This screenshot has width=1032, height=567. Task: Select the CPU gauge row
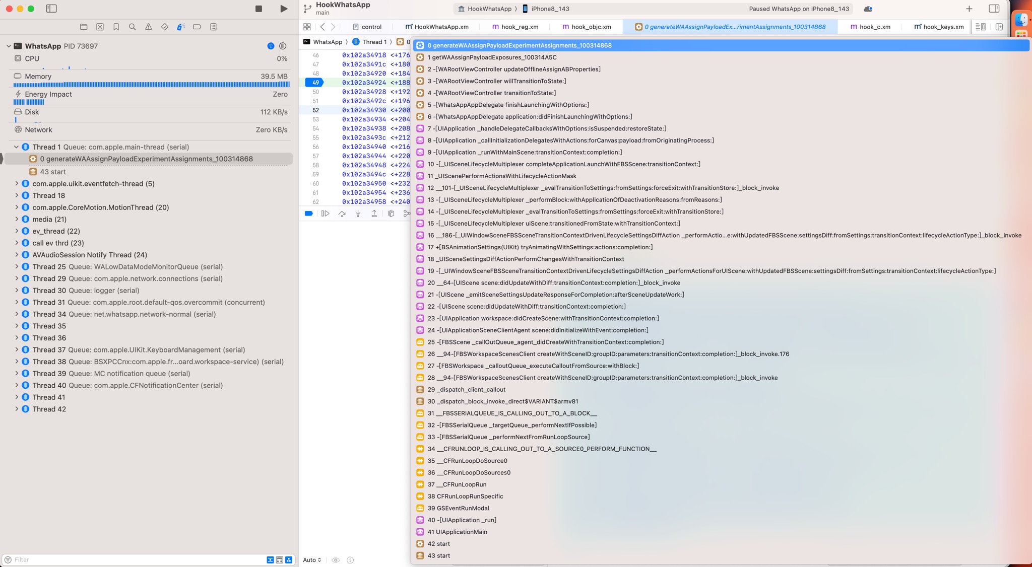point(150,58)
